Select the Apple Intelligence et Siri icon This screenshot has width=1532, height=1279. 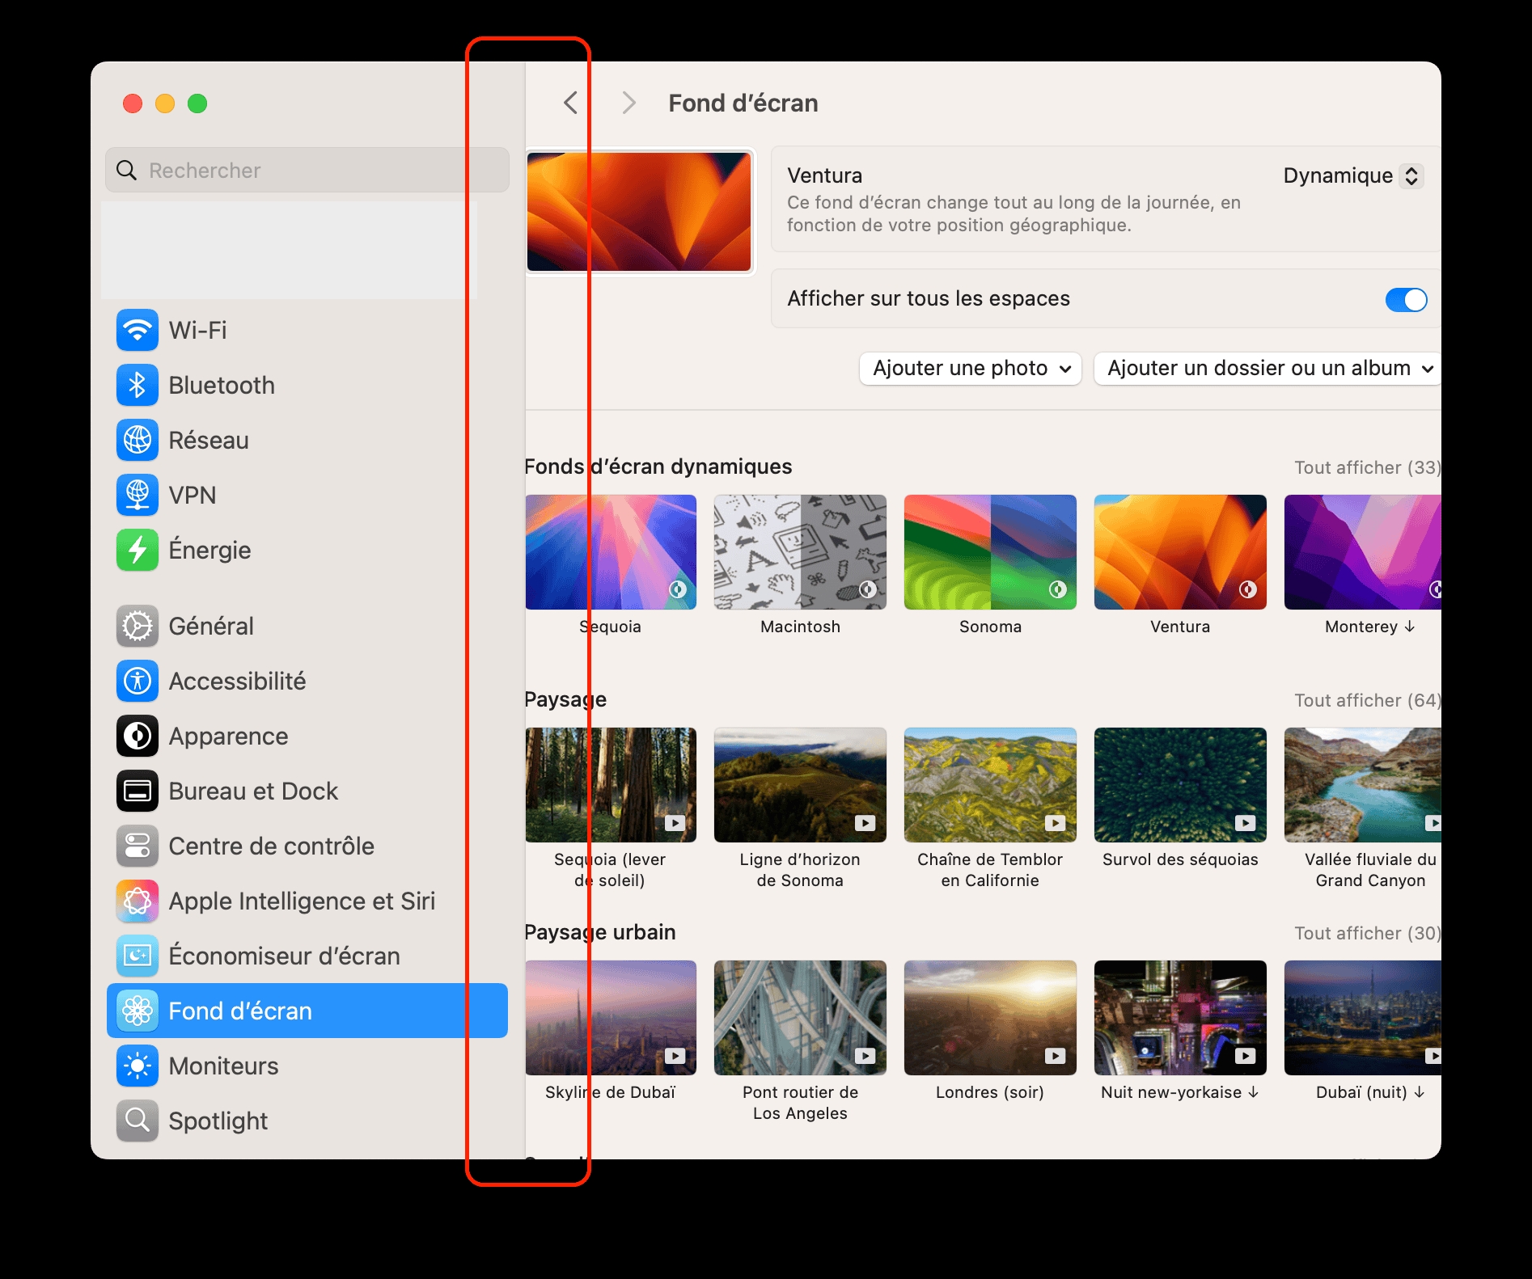(138, 901)
